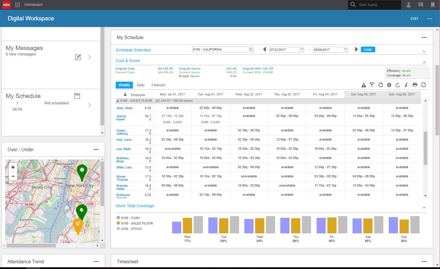Switch to the Daily tab

tap(141, 85)
